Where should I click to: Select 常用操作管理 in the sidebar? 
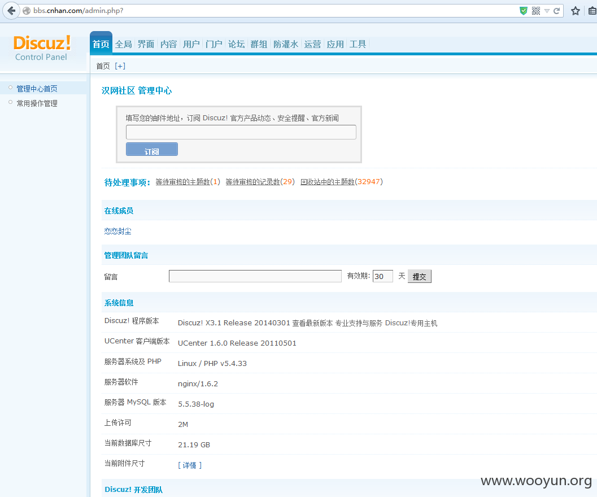click(x=37, y=103)
